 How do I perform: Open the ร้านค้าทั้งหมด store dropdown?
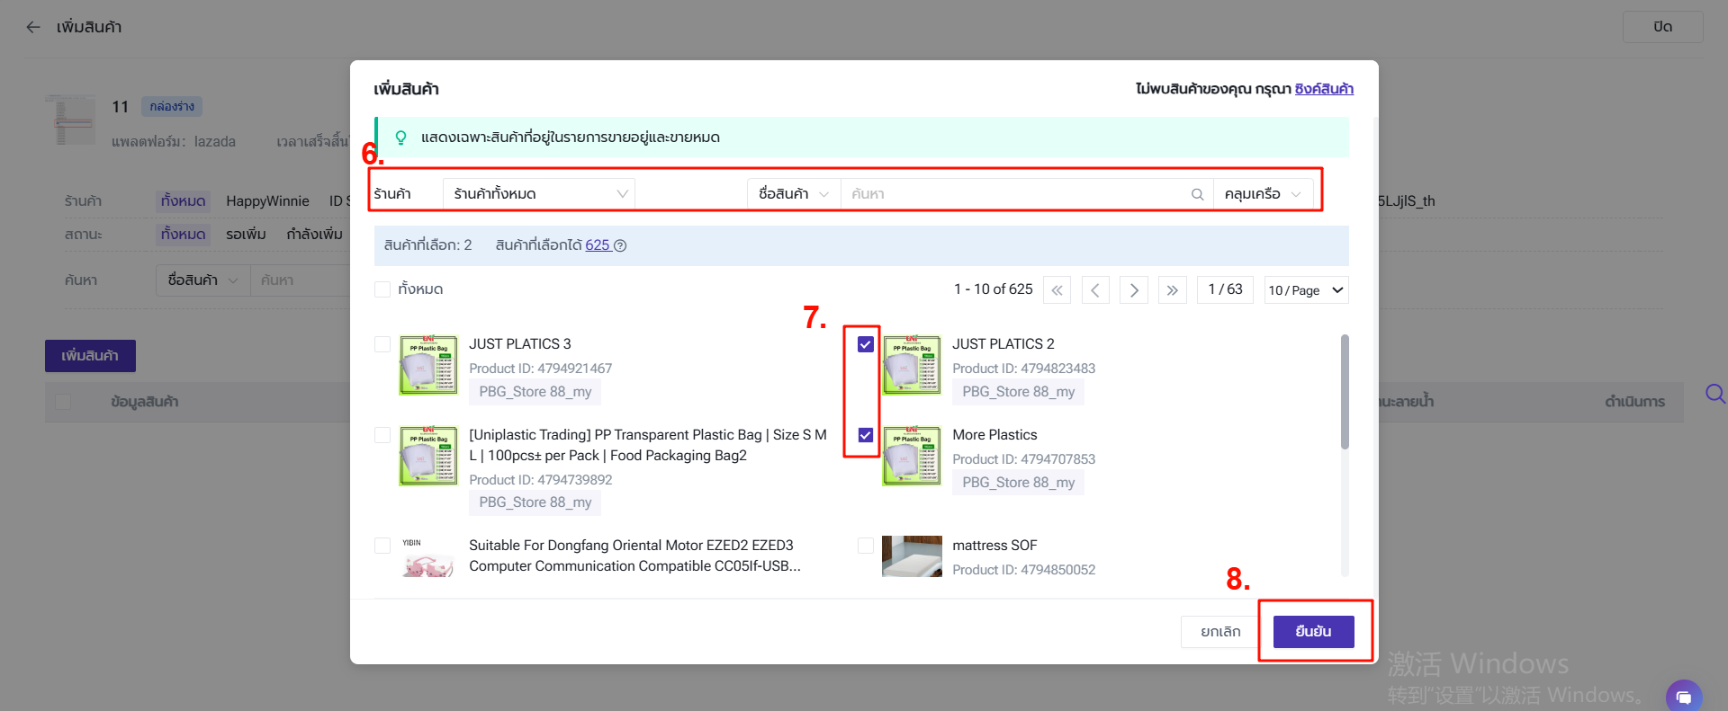[539, 194]
